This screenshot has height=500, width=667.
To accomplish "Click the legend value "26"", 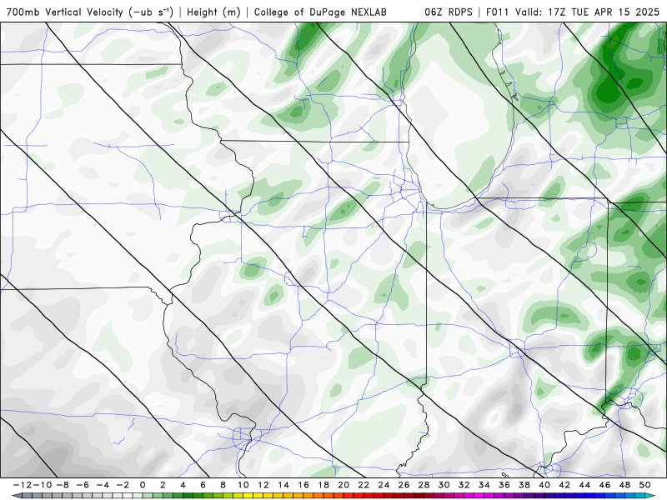I will pos(404,485).
